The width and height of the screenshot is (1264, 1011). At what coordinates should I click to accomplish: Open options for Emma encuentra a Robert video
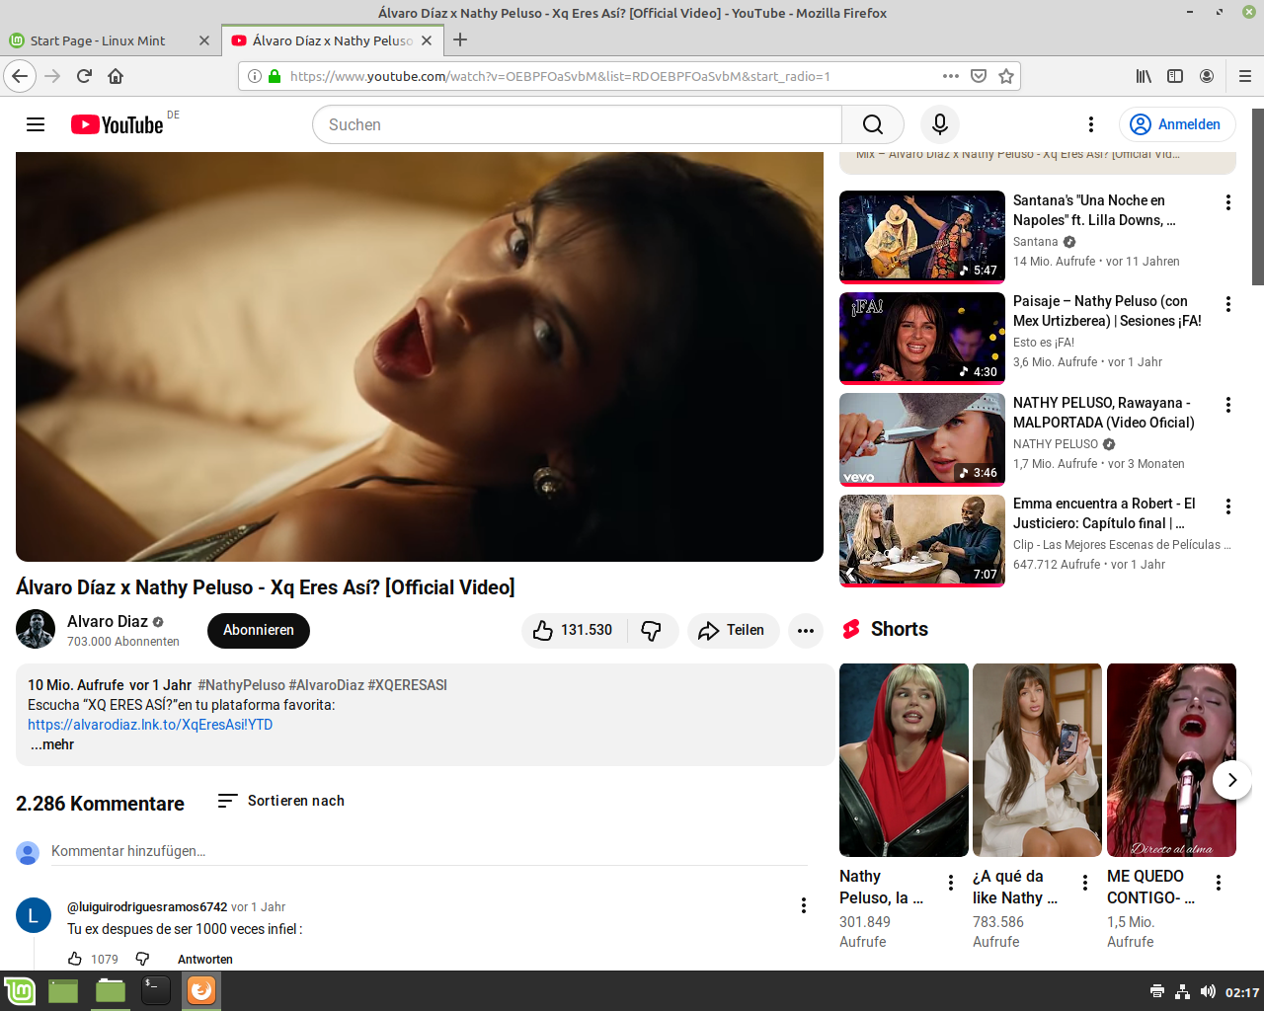click(x=1228, y=506)
